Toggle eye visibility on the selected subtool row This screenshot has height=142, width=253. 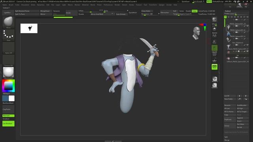[x=247, y=26]
